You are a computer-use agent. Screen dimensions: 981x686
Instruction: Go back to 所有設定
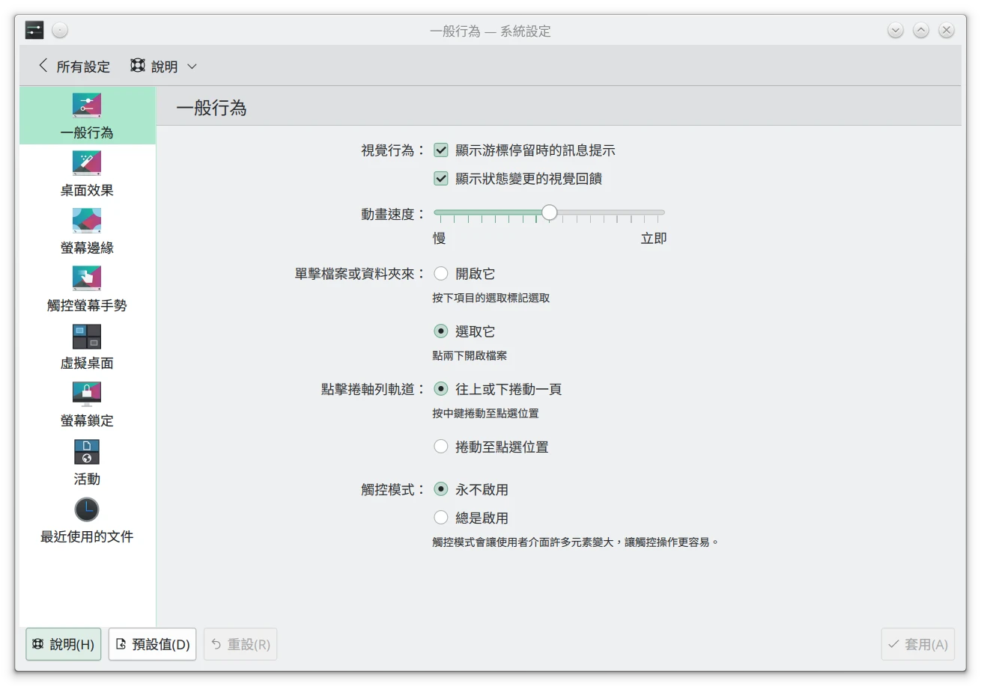[x=74, y=67]
